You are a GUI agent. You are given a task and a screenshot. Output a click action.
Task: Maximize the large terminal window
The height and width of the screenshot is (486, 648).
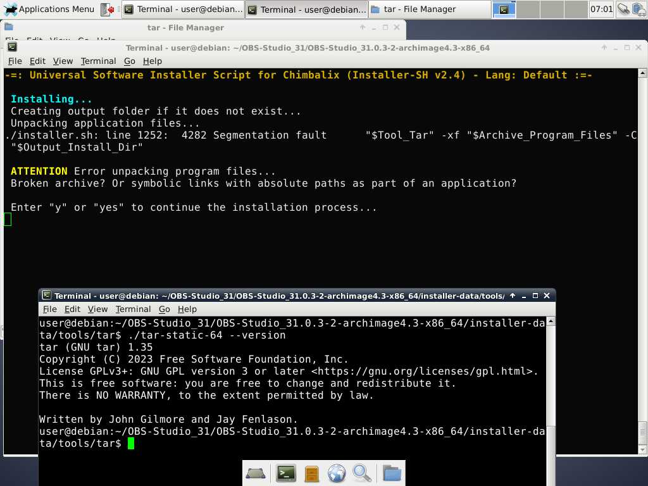point(627,47)
